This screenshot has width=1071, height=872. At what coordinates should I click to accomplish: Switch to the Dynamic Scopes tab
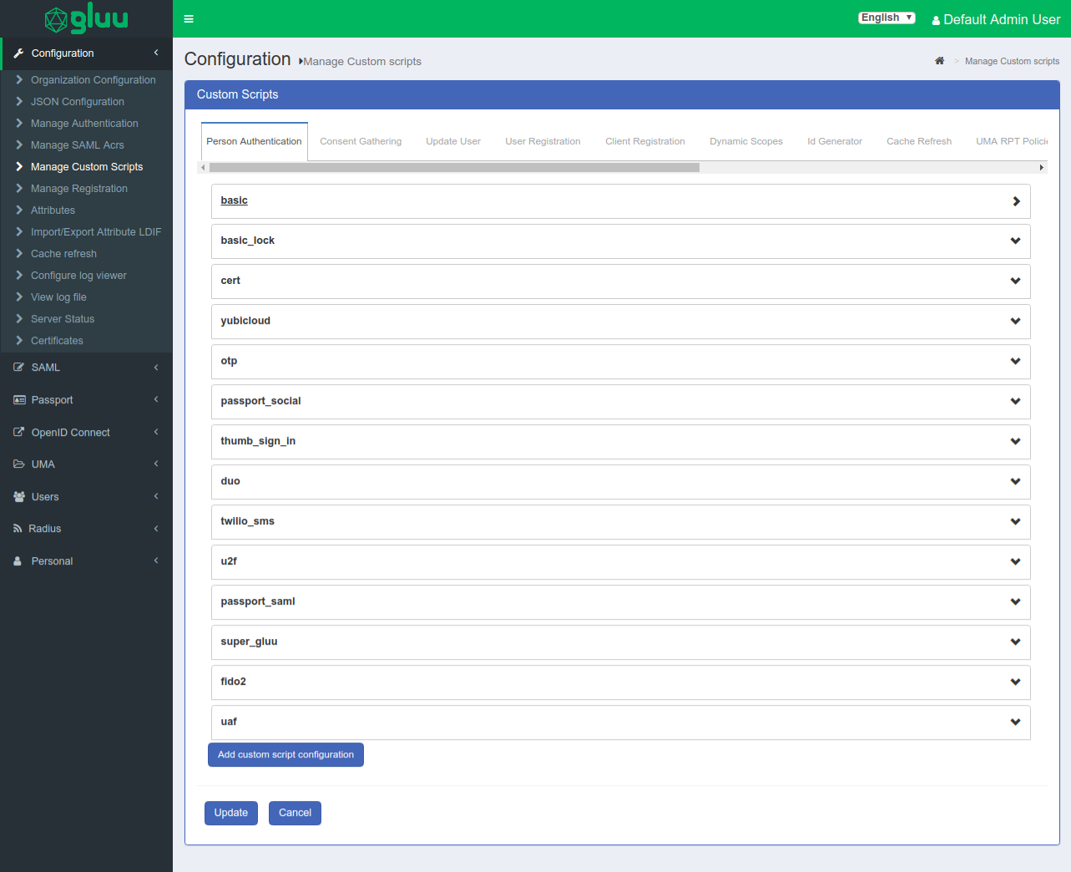pos(745,142)
